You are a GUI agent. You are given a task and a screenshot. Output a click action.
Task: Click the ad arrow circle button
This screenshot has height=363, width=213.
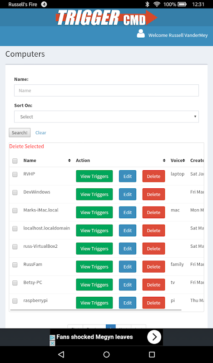tap(154, 337)
